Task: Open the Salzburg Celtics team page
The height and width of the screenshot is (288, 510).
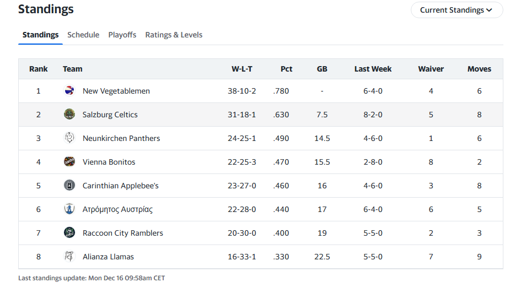Action: coord(110,115)
